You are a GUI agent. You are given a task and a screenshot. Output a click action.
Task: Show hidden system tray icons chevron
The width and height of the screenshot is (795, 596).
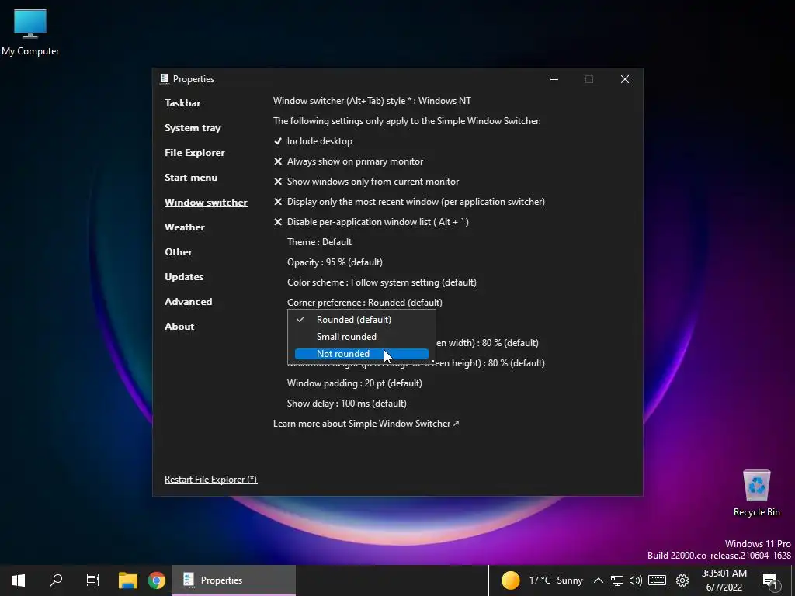pyautogui.click(x=598, y=580)
